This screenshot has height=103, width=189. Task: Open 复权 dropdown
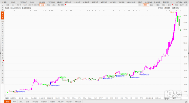pos(146,5)
